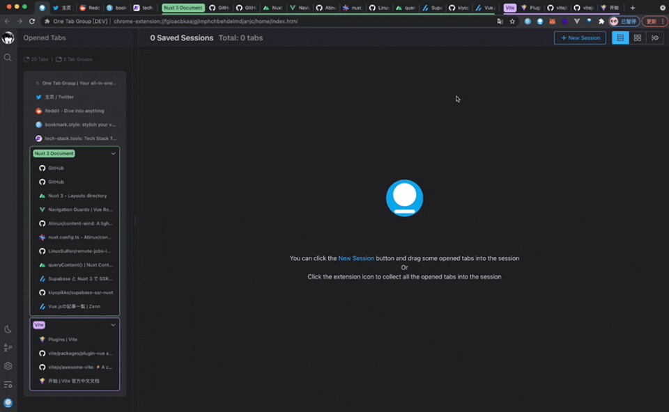This screenshot has width=669, height=412.
Task: Open the user avatar in the sidebar
Action: coord(8,38)
